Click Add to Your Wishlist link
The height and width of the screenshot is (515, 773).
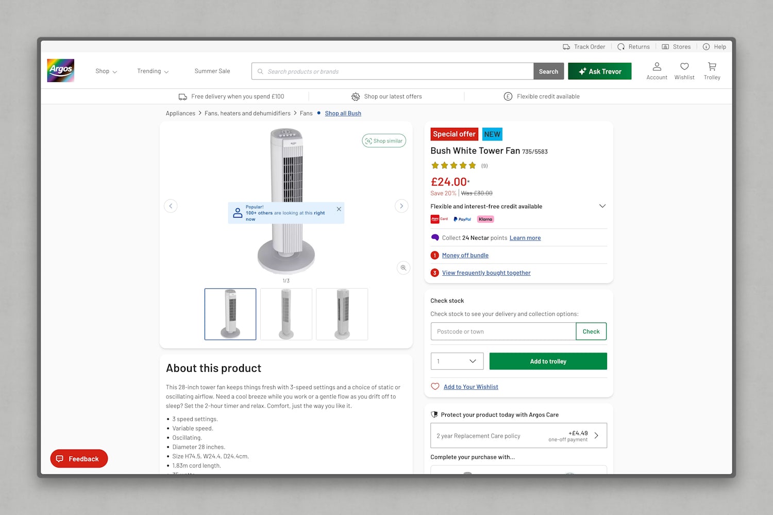point(471,387)
